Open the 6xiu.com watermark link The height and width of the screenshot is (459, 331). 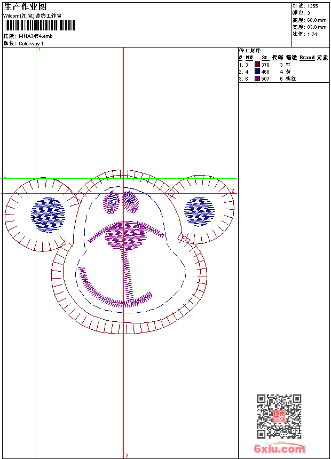pyautogui.click(x=280, y=448)
